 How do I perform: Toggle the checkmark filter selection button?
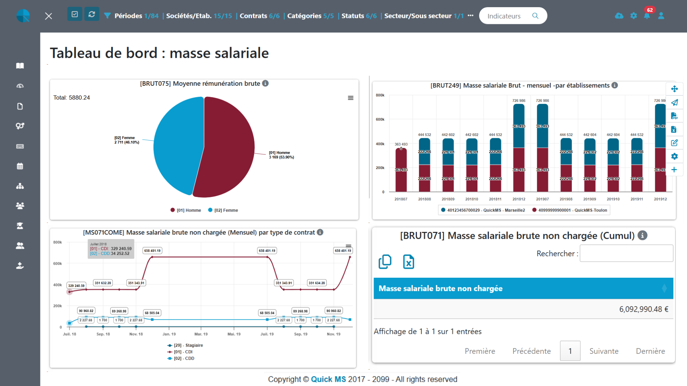[x=75, y=14]
